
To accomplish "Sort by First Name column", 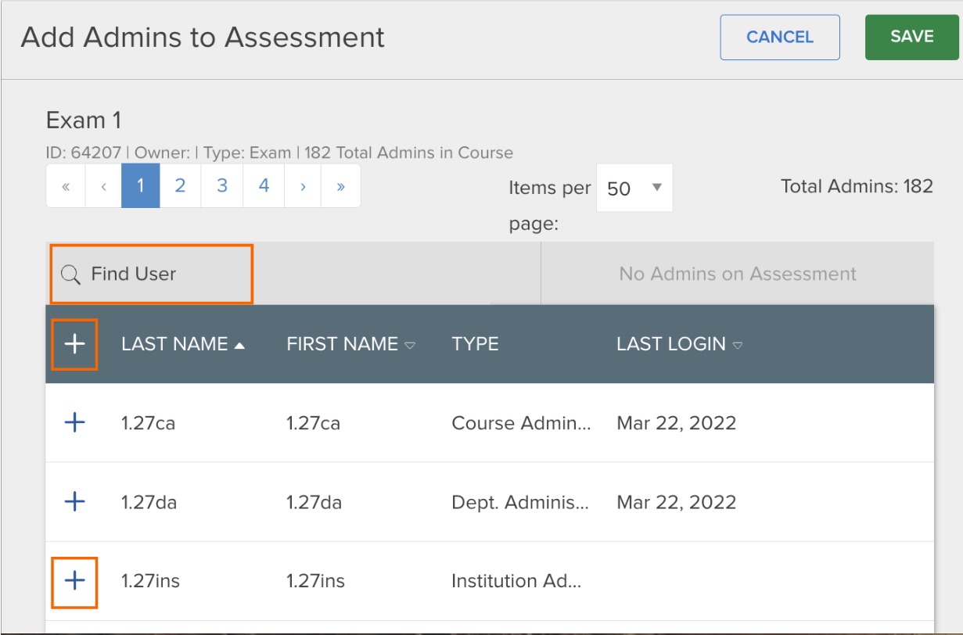I will tap(350, 344).
